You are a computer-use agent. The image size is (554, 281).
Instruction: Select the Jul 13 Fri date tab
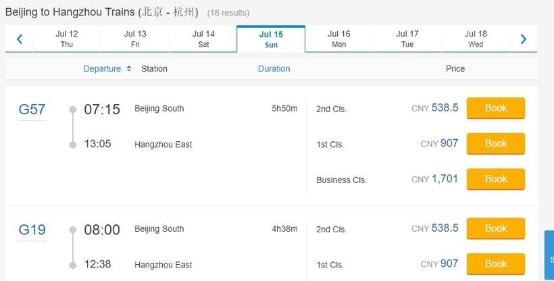pos(135,39)
